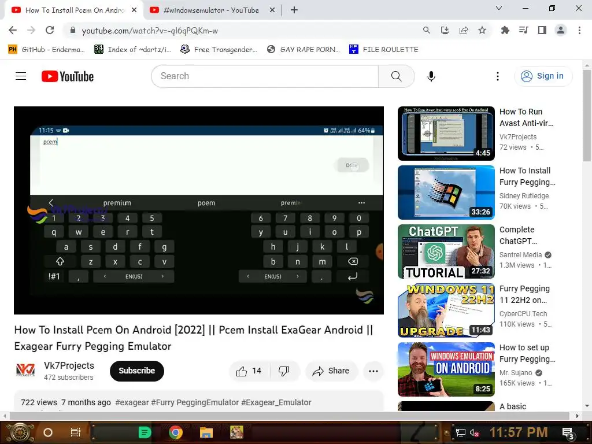Image resolution: width=592 pixels, height=444 pixels.
Task: Go back using browser back arrow
Action: tap(13, 30)
